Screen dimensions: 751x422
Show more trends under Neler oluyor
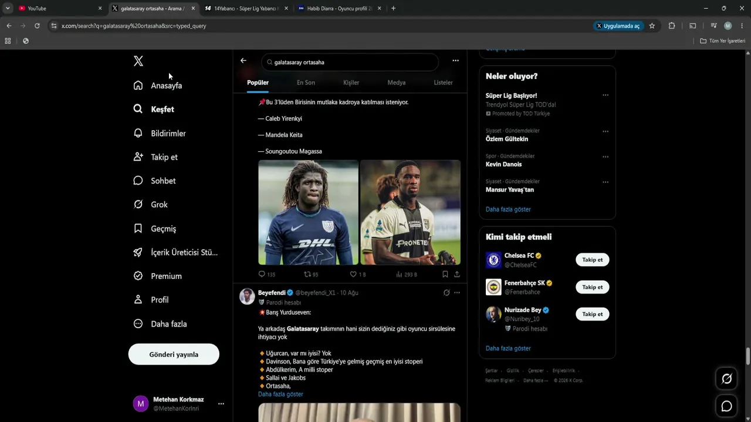point(508,209)
